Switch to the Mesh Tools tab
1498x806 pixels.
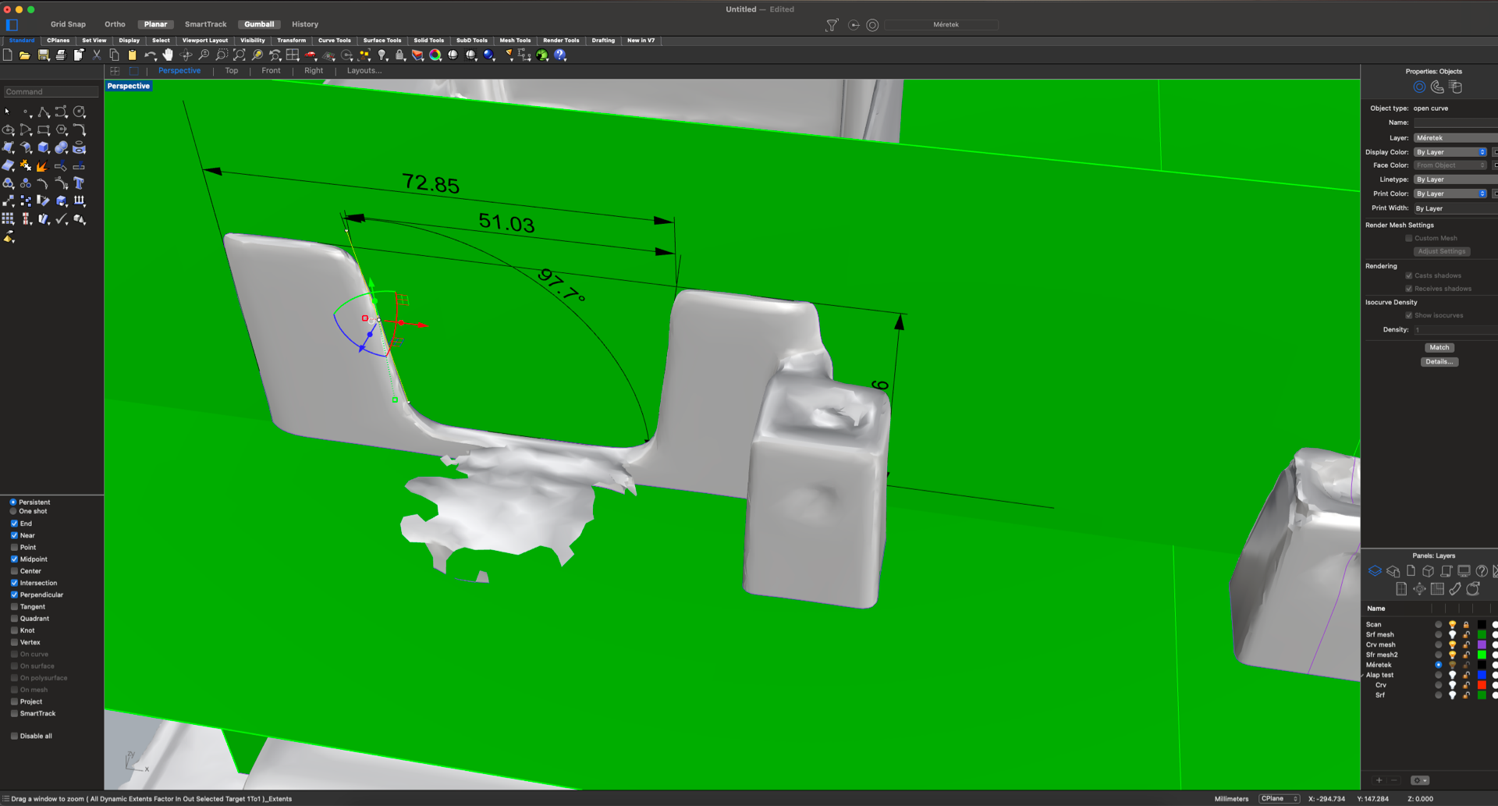[x=515, y=41]
